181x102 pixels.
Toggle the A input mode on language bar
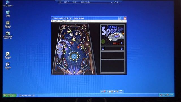tap(107, 92)
